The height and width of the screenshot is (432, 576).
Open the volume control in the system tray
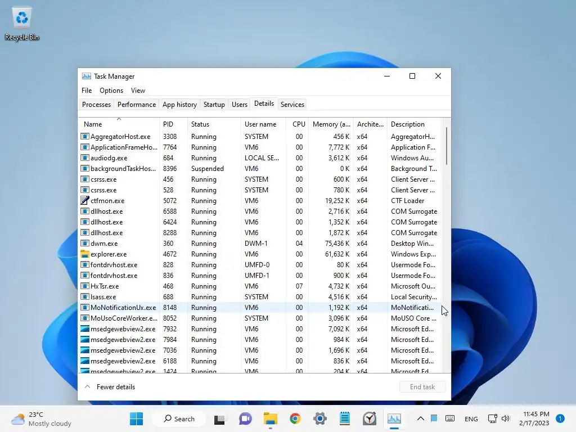(x=506, y=418)
